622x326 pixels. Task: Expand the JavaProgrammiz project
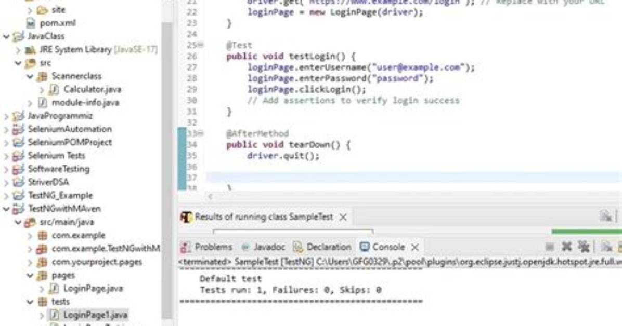6,116
